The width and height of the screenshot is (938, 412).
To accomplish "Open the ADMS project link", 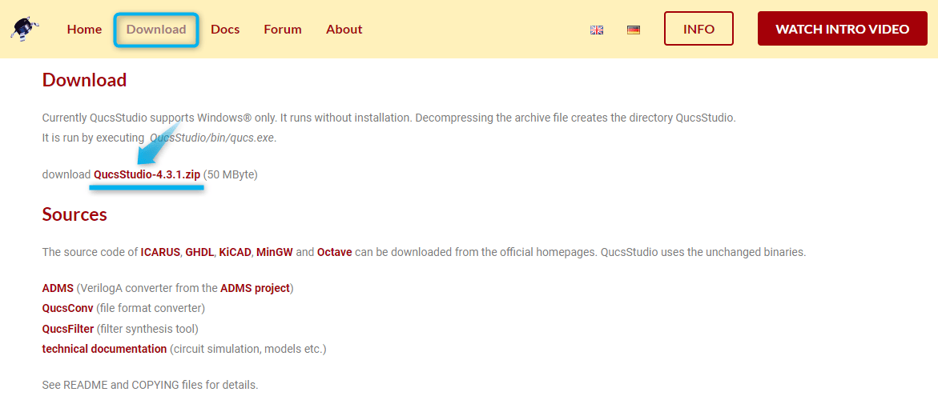I will point(255,288).
